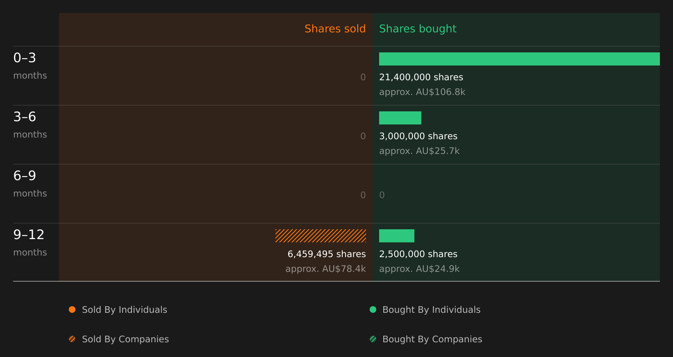This screenshot has width=673, height=357.
Task: Click the 3–6 months green bought bar
Action: pyautogui.click(x=400, y=118)
